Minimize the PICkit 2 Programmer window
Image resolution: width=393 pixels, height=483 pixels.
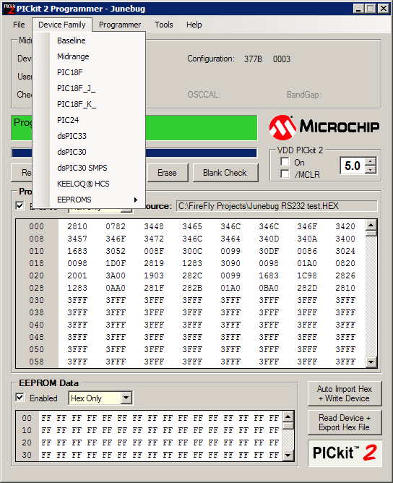(358, 9)
